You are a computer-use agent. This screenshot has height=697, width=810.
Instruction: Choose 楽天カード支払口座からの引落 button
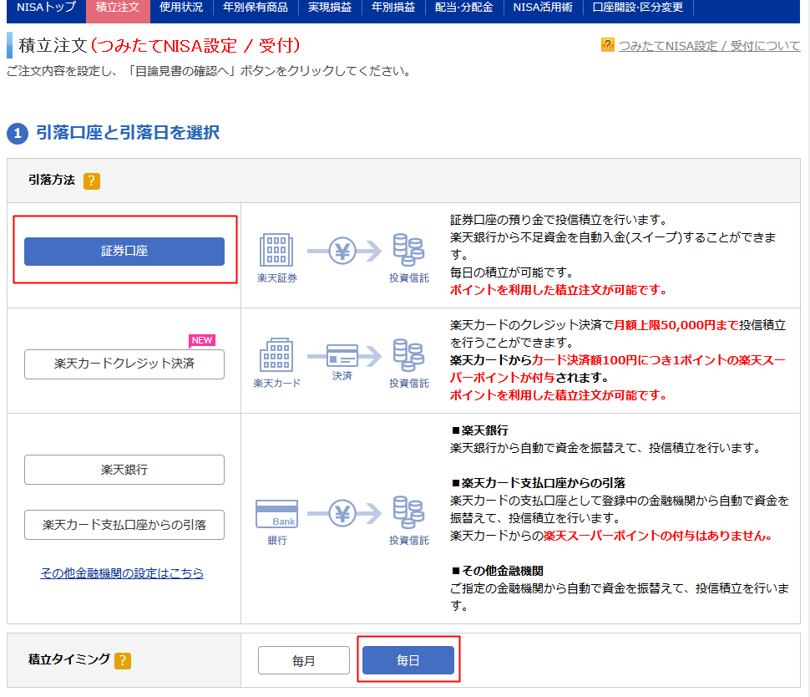tap(124, 525)
